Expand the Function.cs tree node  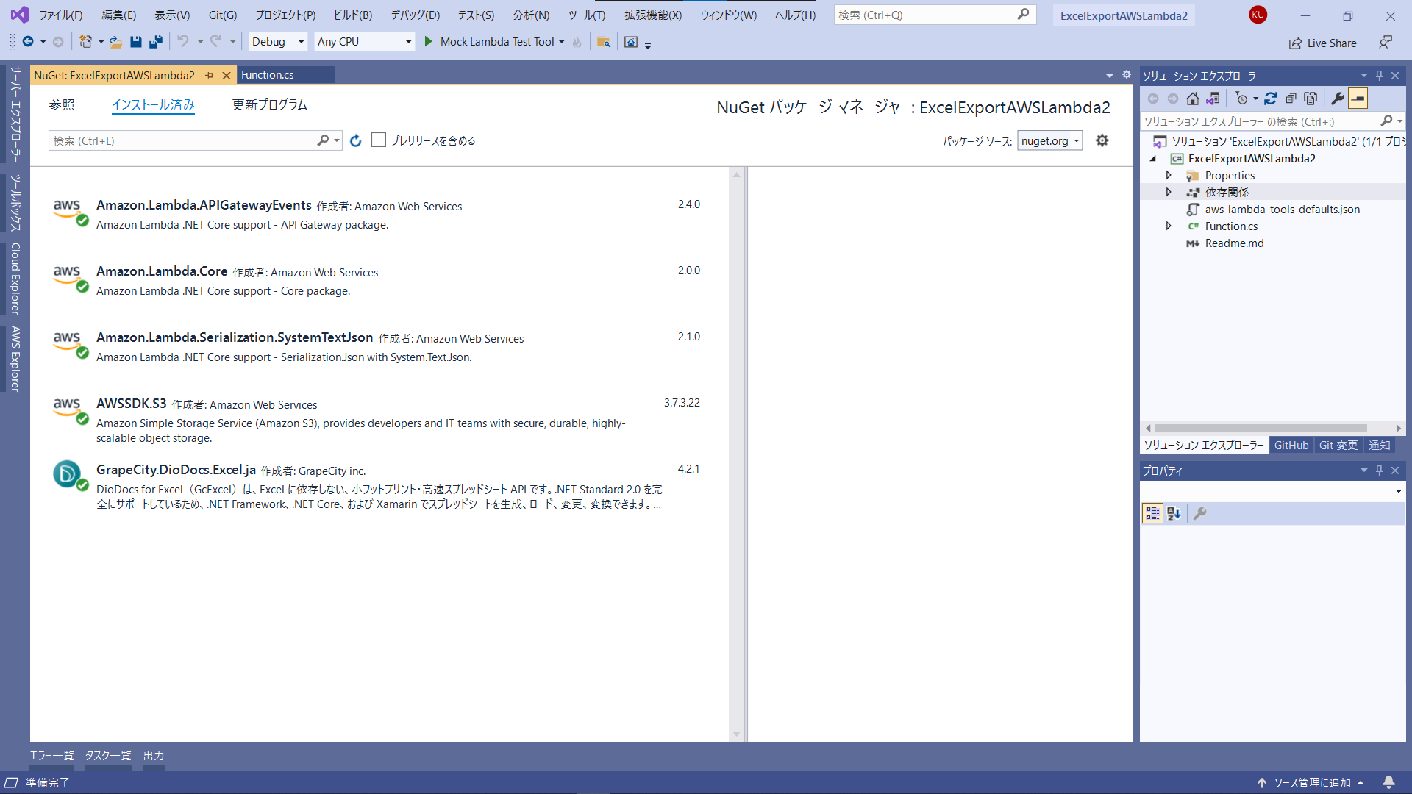point(1169,226)
